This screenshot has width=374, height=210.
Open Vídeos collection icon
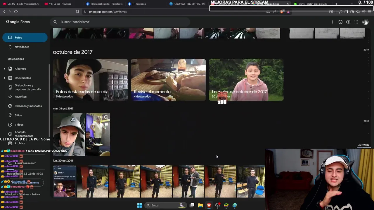(10, 125)
